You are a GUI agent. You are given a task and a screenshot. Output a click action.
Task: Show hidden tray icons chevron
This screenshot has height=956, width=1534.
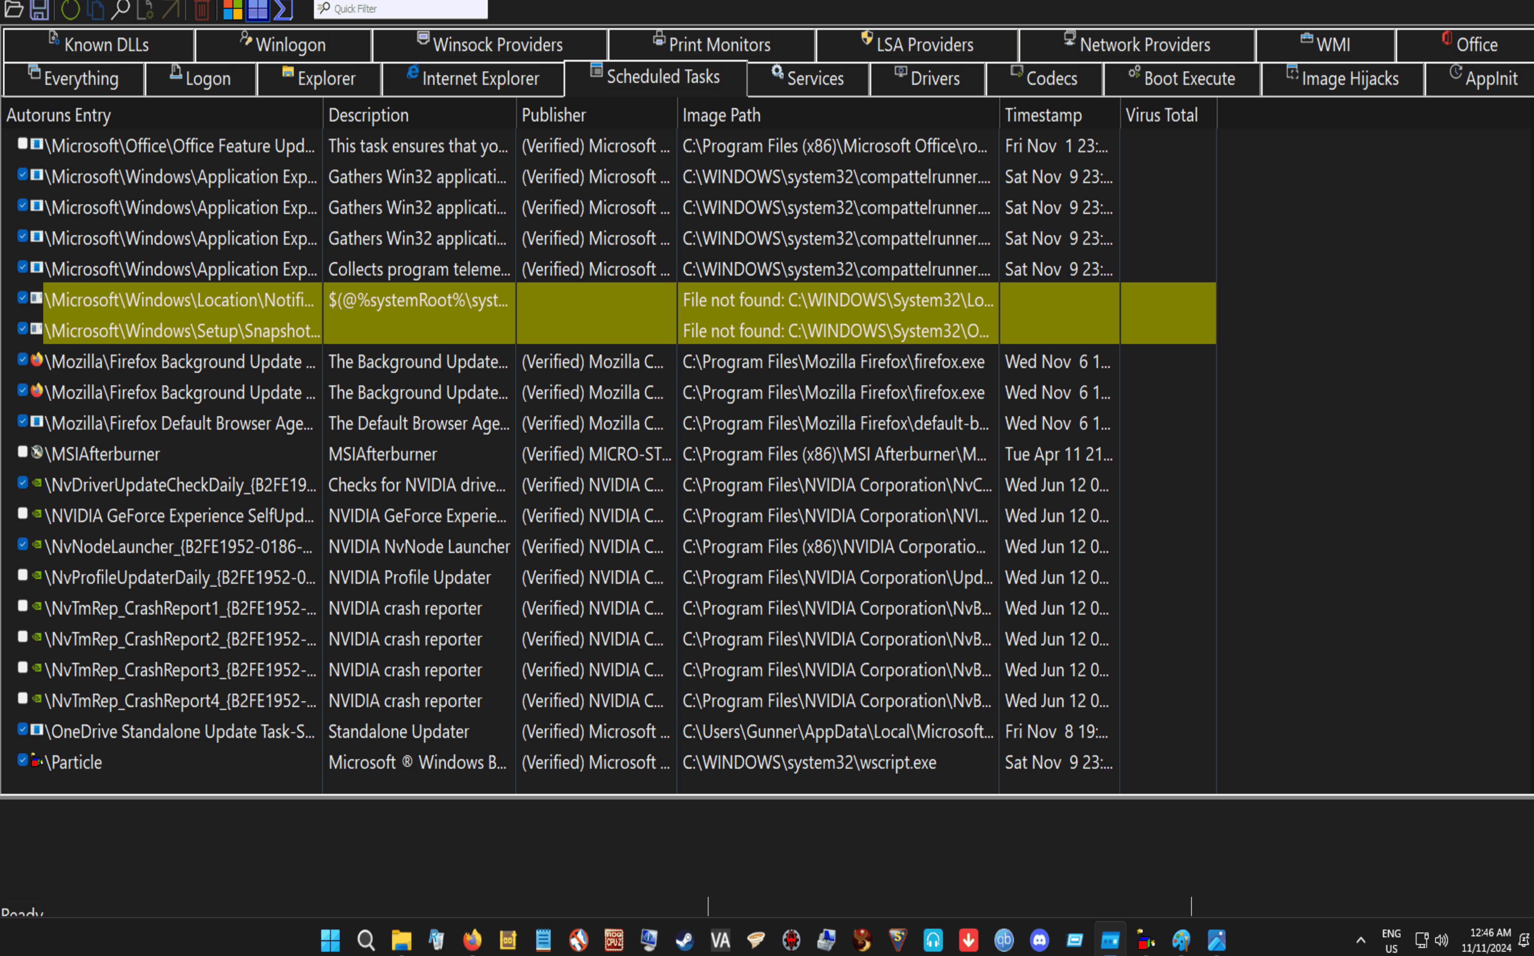tap(1361, 940)
